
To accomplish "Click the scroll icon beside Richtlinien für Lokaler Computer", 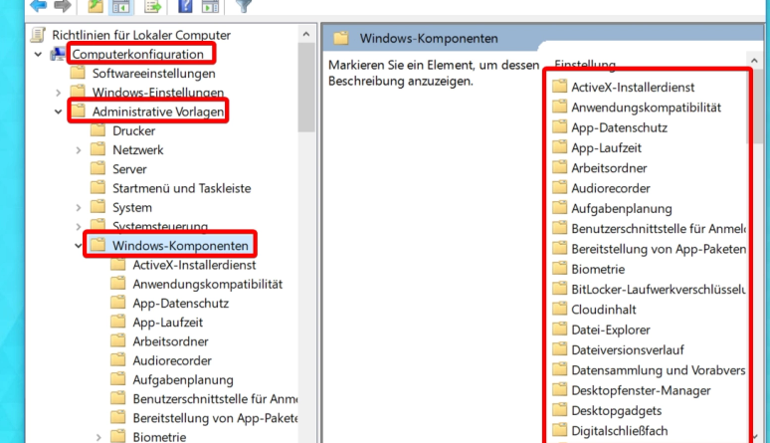I will coord(38,35).
